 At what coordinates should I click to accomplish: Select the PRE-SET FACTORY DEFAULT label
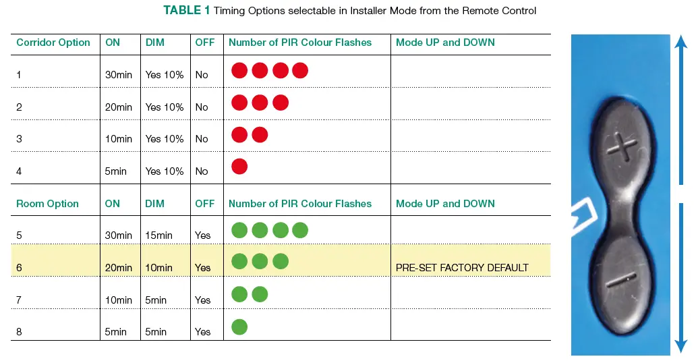(x=462, y=268)
